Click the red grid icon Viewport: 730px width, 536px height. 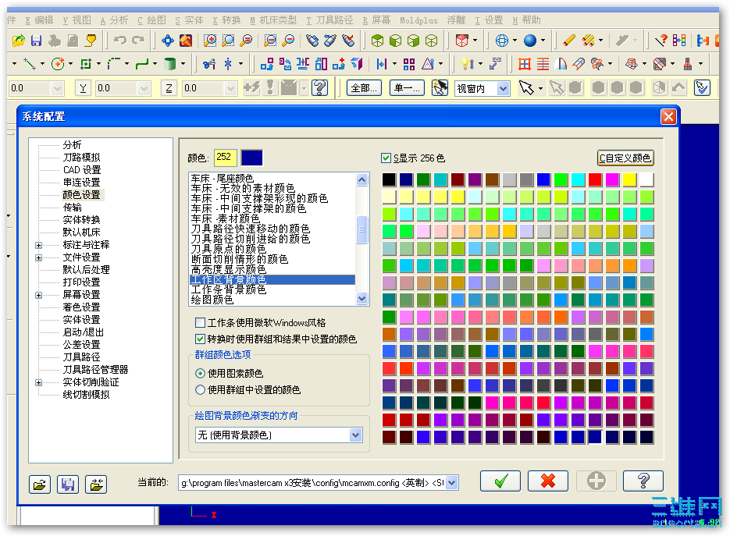point(525,64)
